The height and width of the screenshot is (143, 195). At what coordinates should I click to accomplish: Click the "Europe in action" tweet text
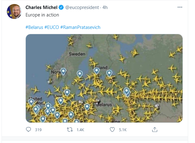click(x=42, y=15)
